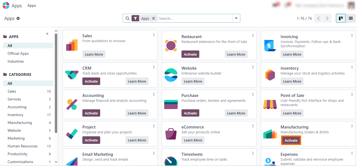Image resolution: width=357 pixels, height=166 pixels.
Task: Filter by the Inventory category
Action: 28,115
